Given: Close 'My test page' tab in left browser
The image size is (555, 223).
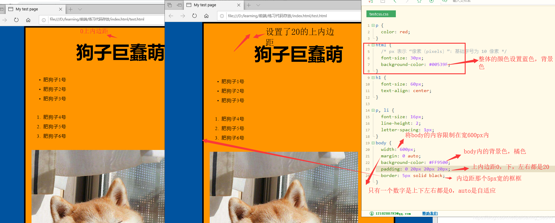Looking at the screenshot, I should (x=61, y=9).
